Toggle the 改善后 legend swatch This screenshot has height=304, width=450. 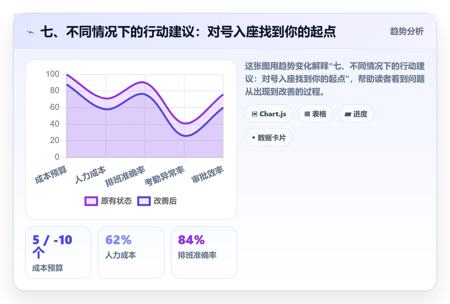pos(144,201)
